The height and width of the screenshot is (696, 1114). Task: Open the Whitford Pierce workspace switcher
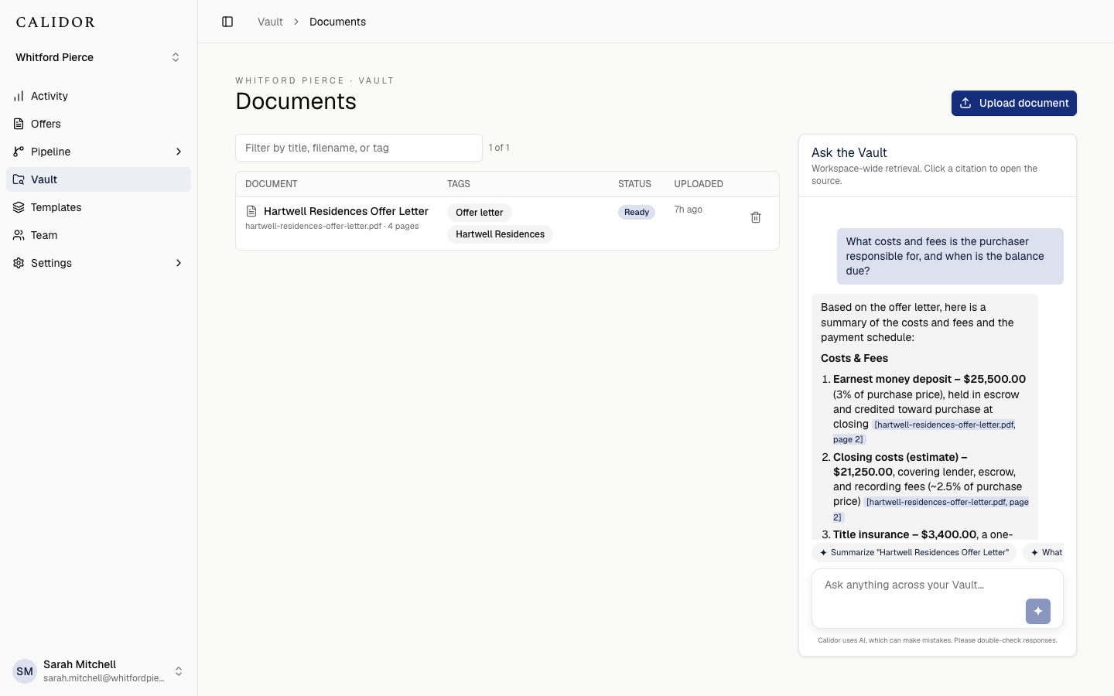(98, 57)
